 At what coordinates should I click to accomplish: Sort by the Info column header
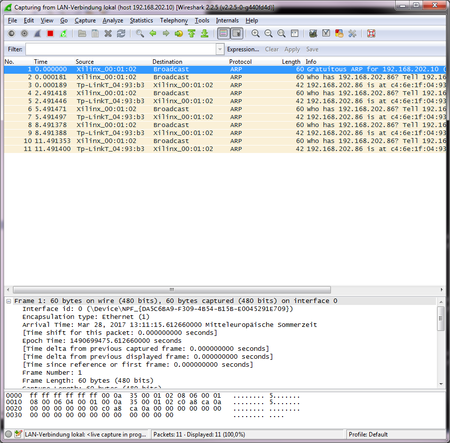(375, 62)
